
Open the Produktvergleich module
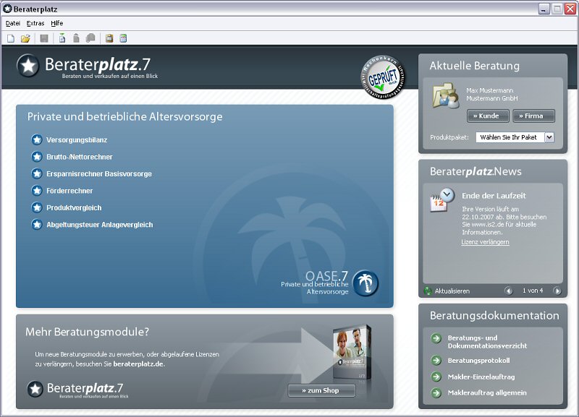[x=74, y=207]
